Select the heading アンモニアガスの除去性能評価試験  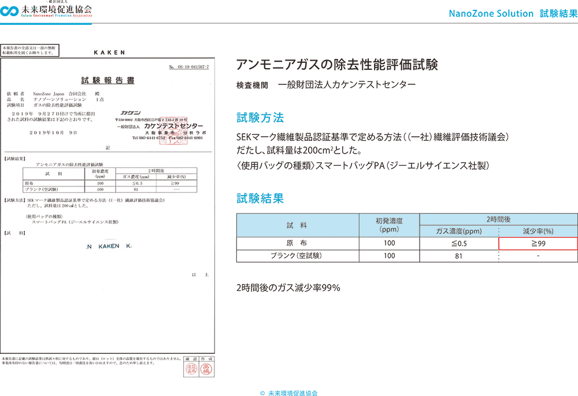click(x=337, y=65)
